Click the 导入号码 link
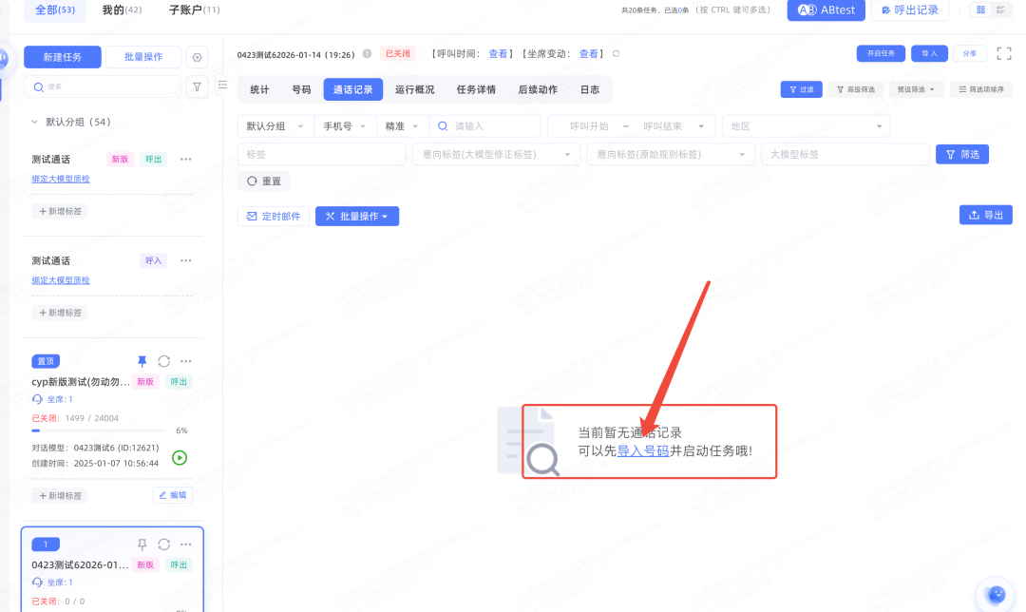The height and width of the screenshot is (612, 1026). pos(643,450)
